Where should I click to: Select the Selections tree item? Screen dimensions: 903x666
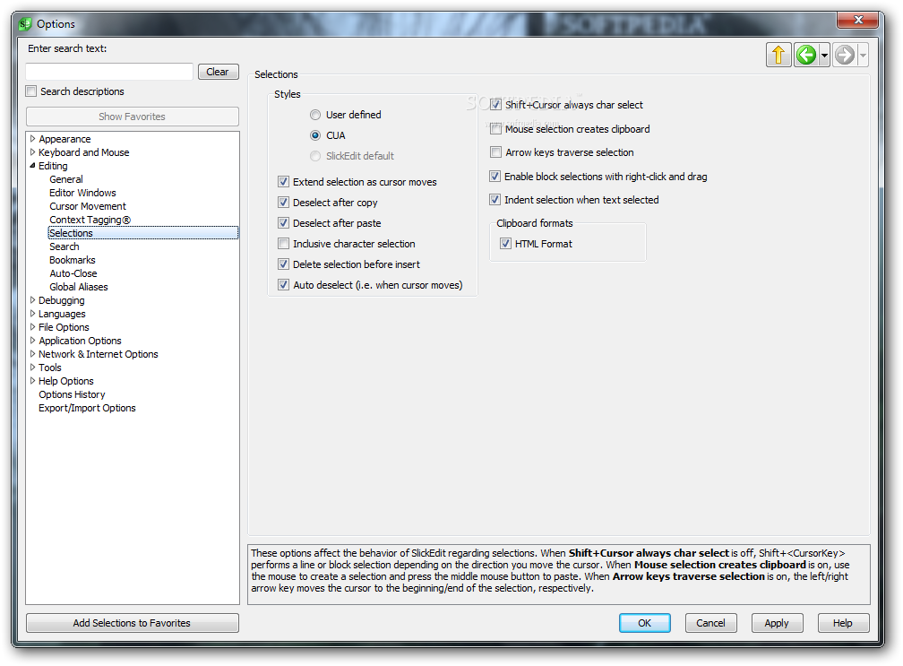142,233
